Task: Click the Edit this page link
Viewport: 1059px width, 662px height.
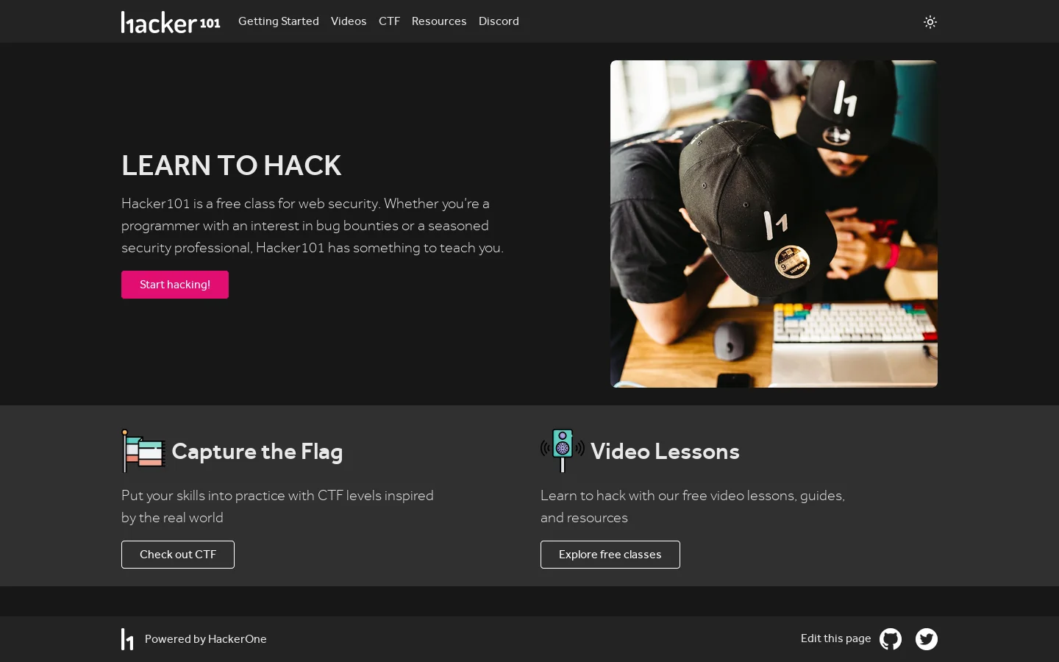Action: [835, 638]
